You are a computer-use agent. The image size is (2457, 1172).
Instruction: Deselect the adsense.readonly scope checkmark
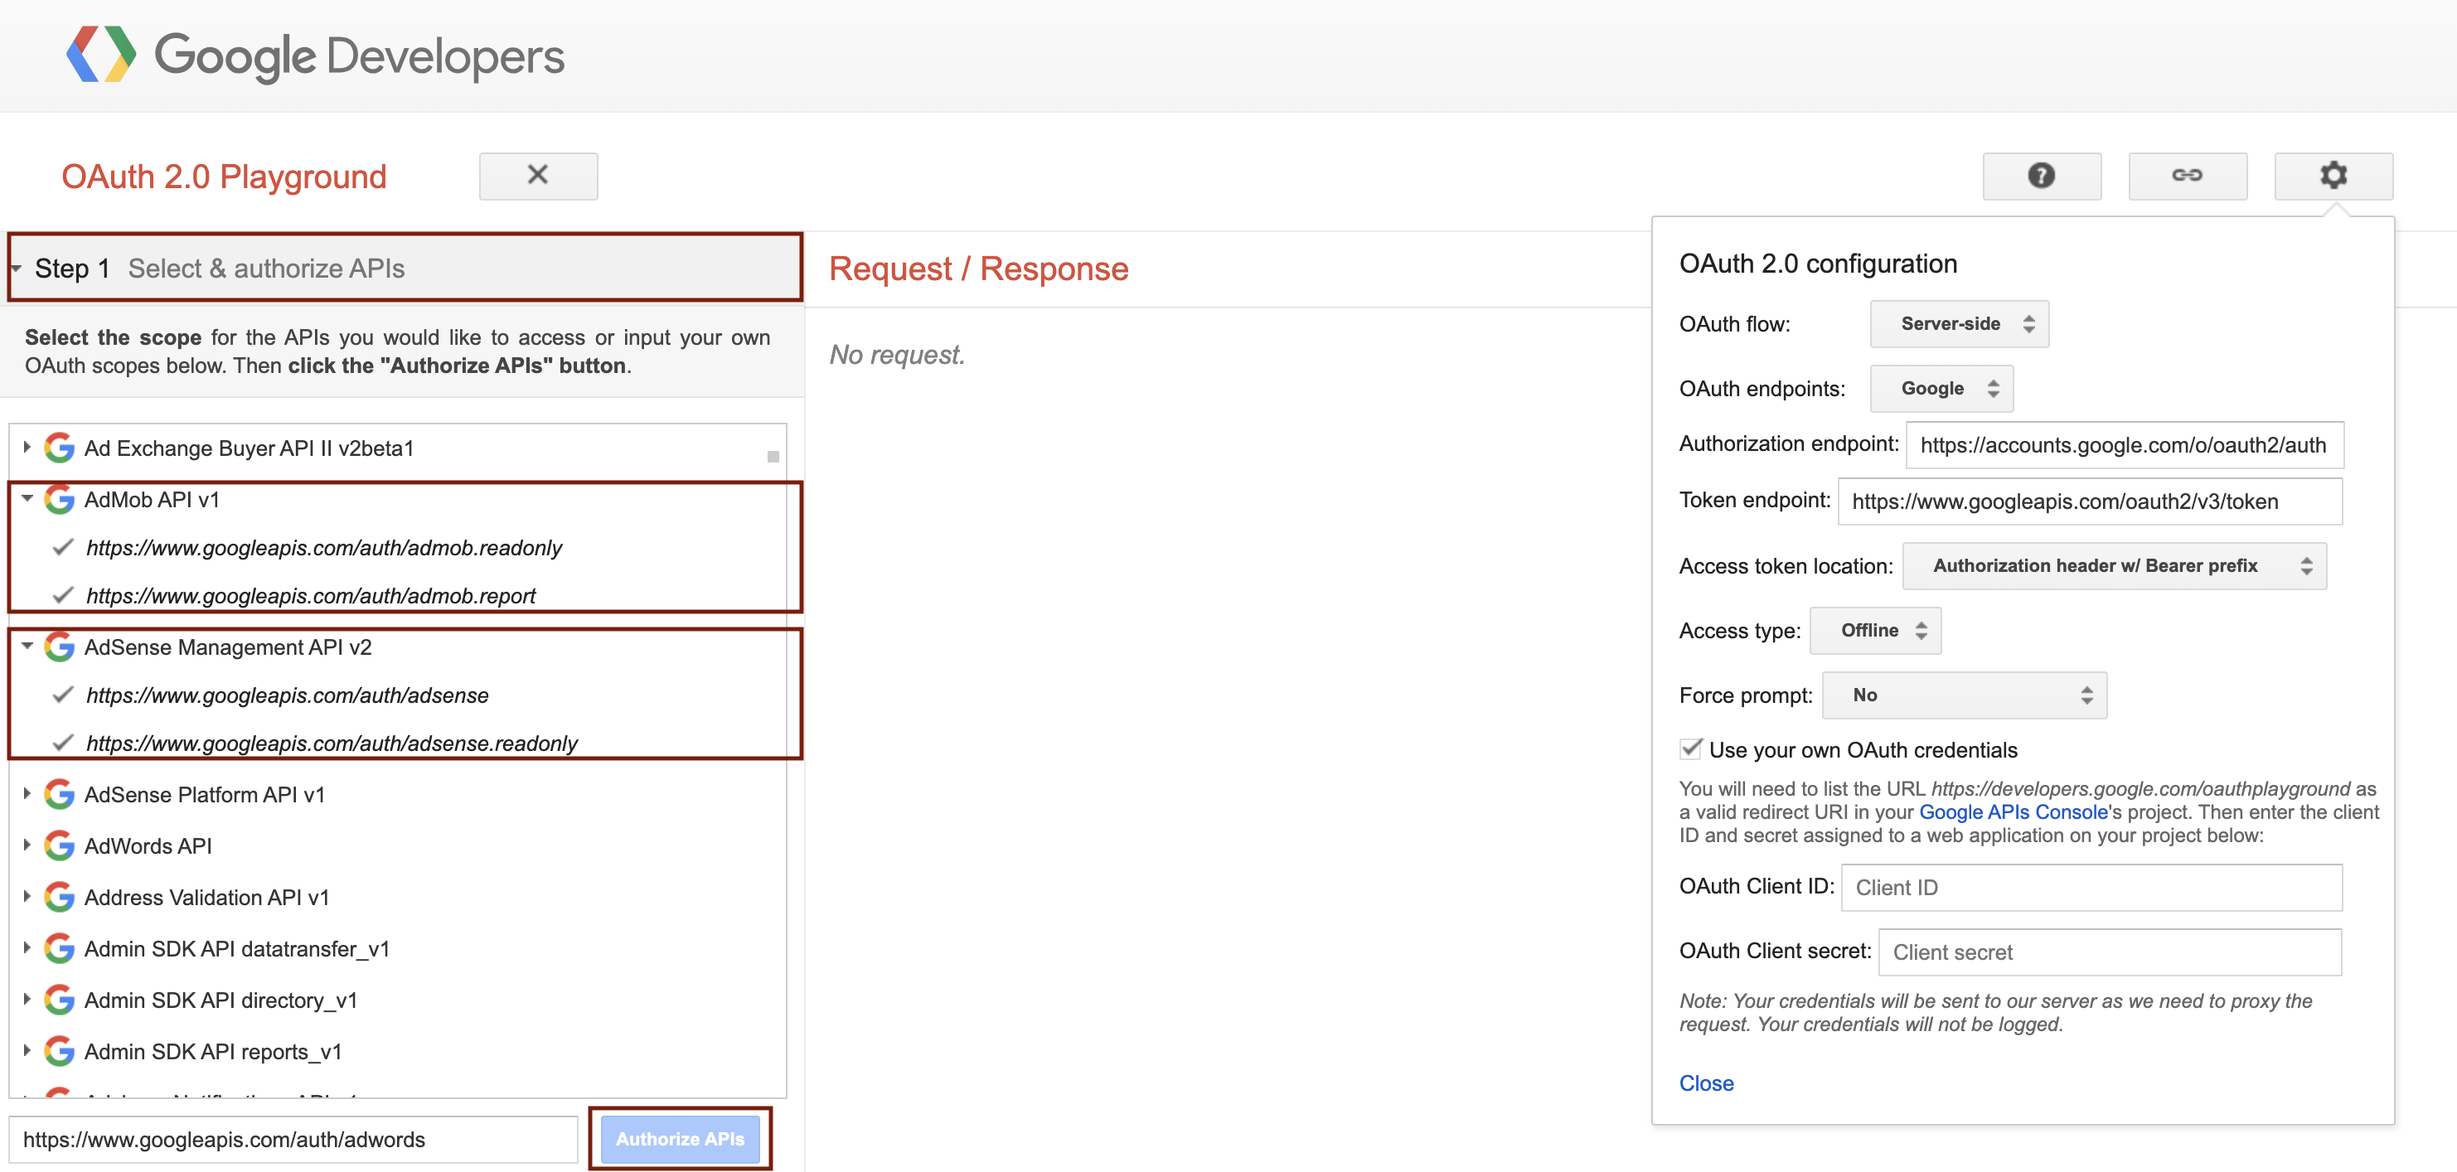tap(61, 743)
